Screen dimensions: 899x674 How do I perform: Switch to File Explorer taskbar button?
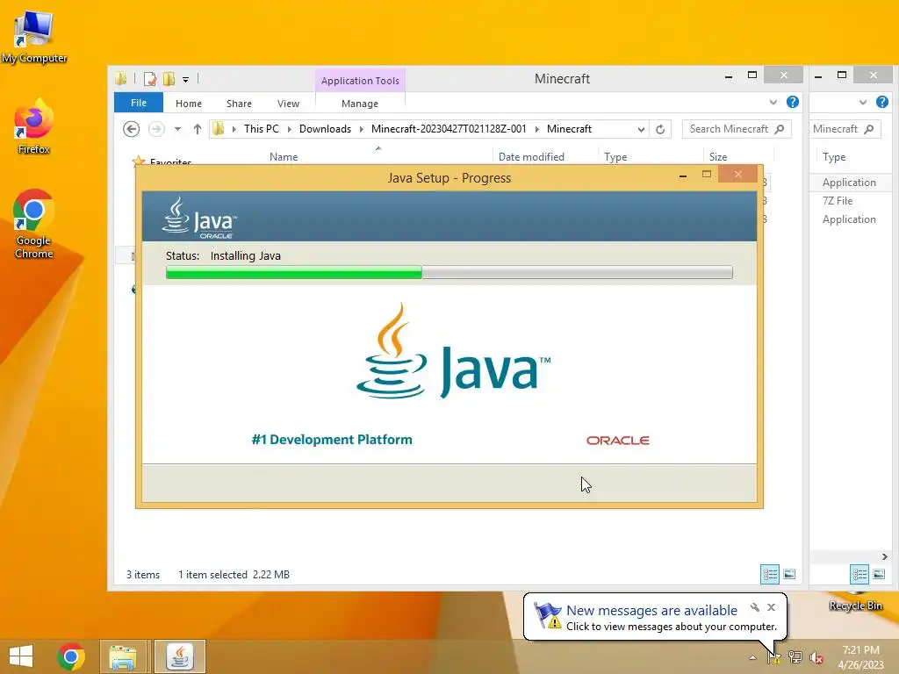point(123,656)
